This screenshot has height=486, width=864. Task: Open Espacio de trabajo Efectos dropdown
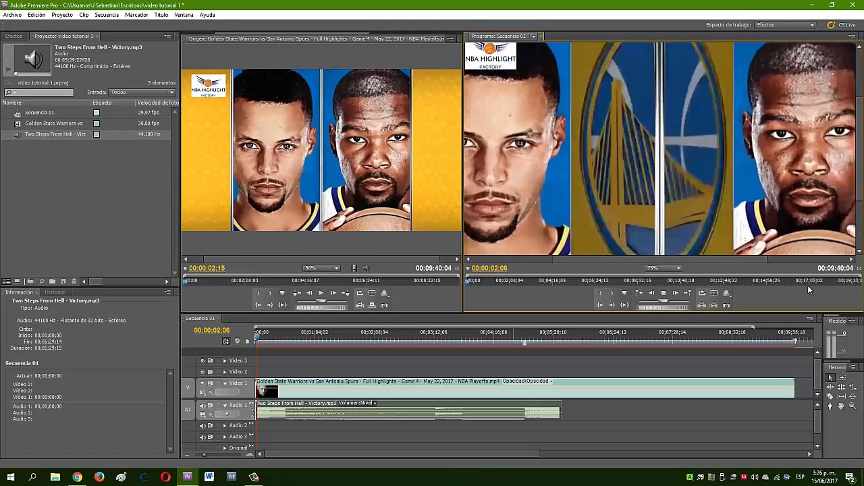click(785, 25)
